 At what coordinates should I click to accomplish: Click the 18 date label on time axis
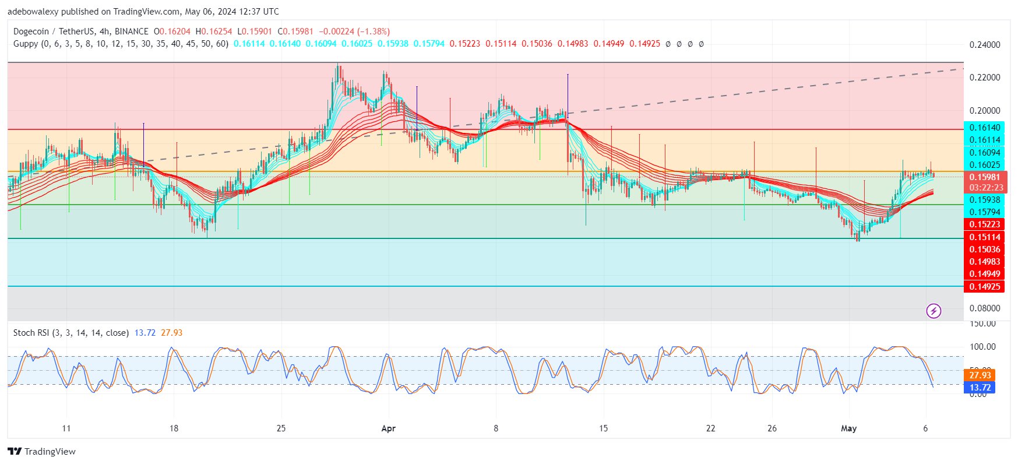pos(174,428)
